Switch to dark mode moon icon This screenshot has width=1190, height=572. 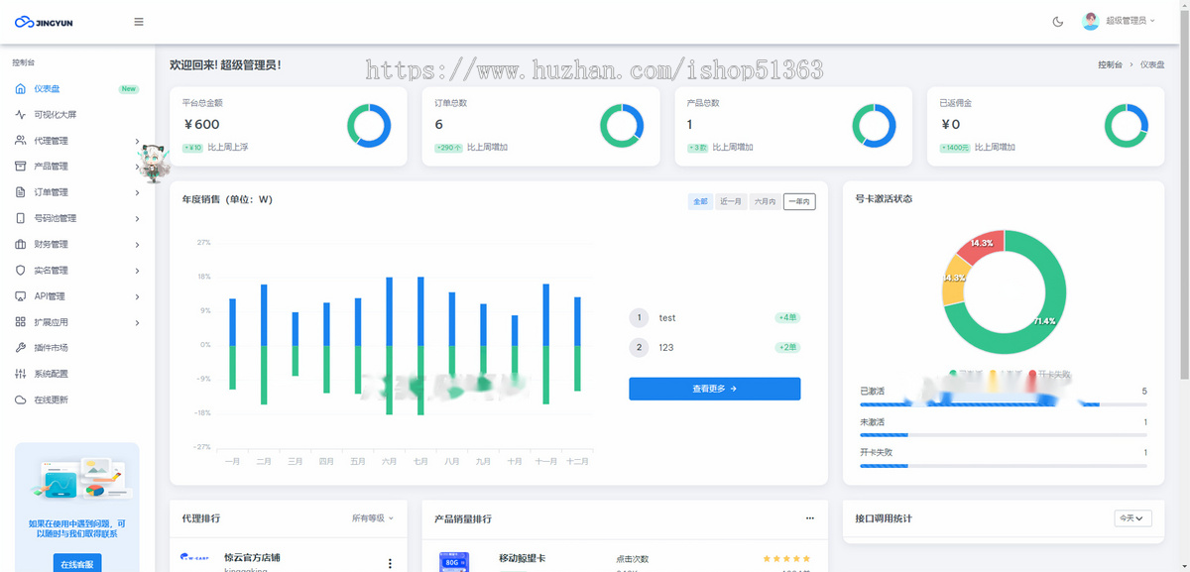(x=1058, y=21)
